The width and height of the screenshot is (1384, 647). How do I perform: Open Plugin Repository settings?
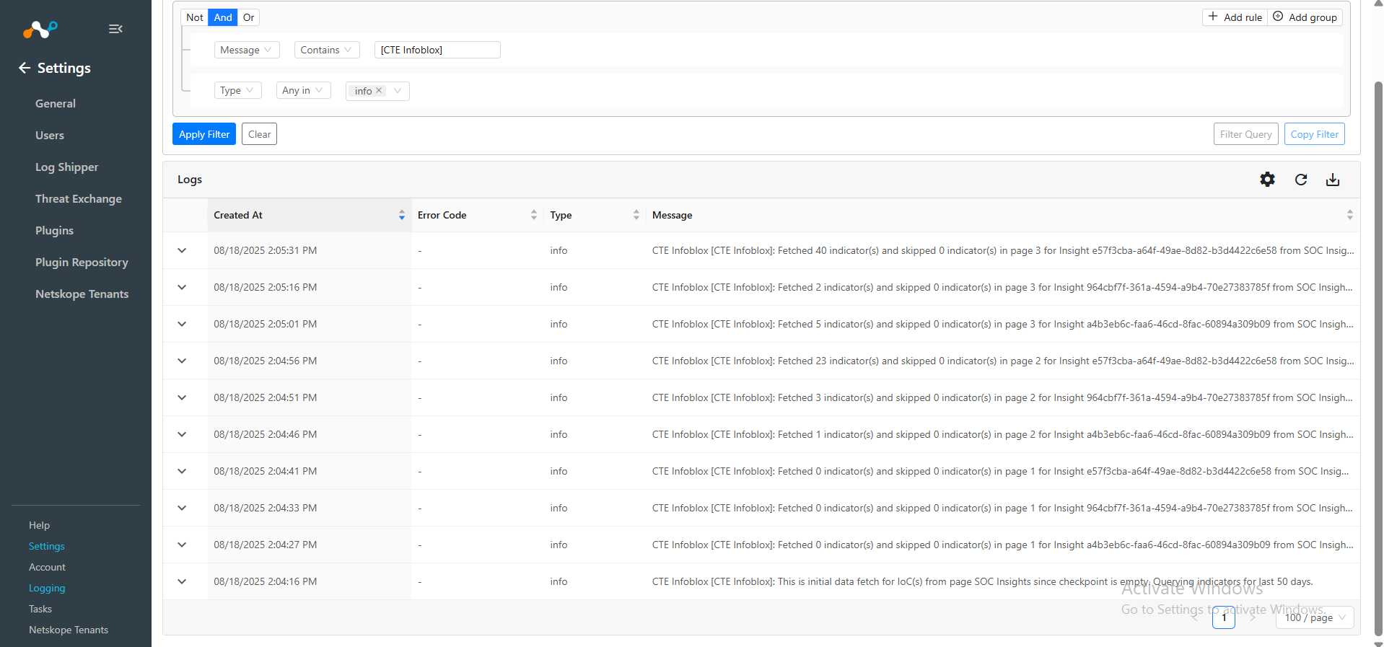[82, 262]
